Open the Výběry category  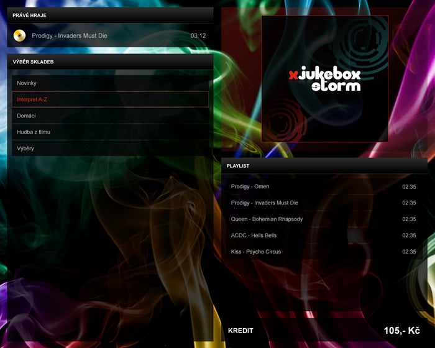110,149
